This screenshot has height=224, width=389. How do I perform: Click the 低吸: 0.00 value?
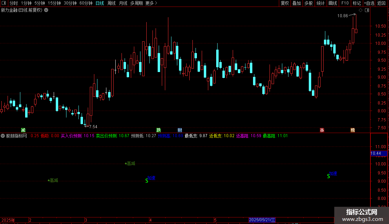pos(50,136)
